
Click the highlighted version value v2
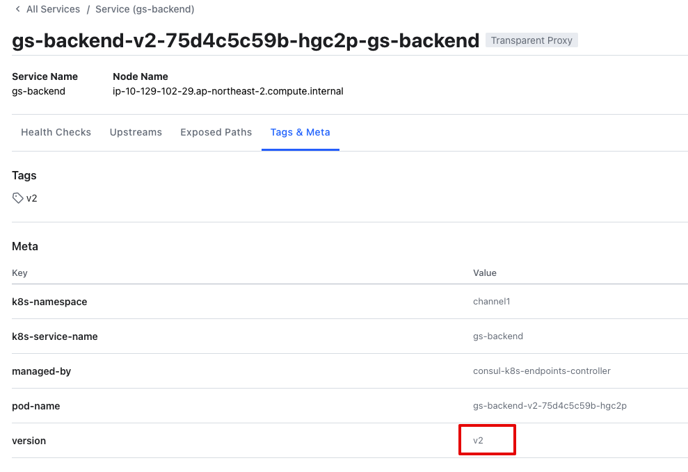coord(479,441)
